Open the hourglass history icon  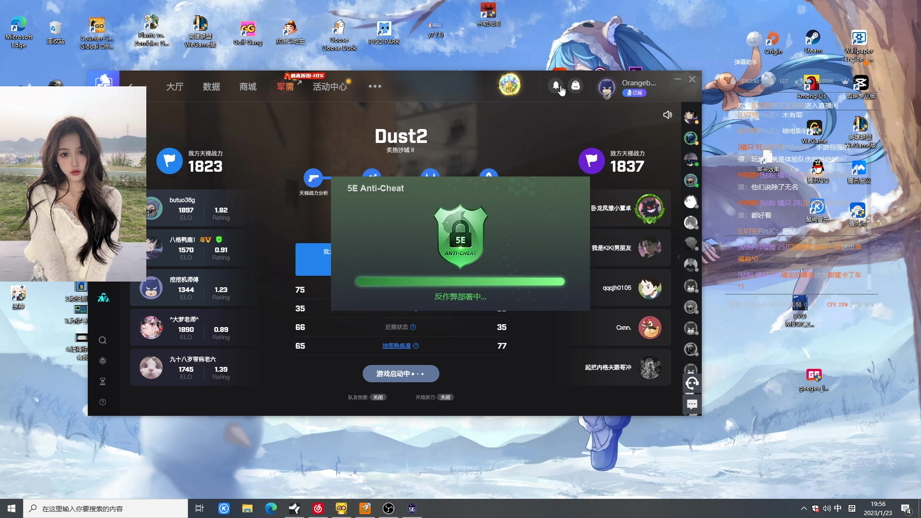pos(103,382)
